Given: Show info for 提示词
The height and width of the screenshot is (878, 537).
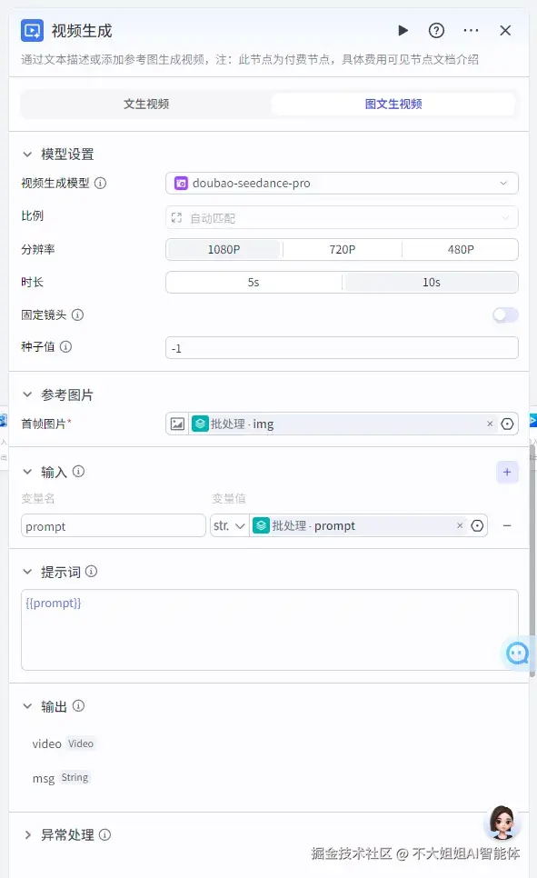Looking at the screenshot, I should (91, 571).
